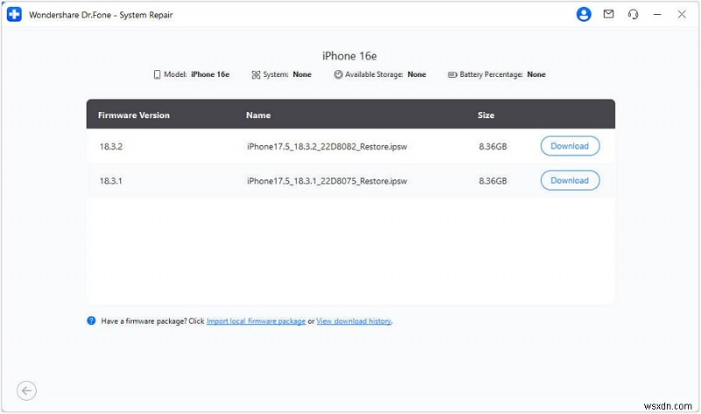Click the Model value iPhone 16e

pyautogui.click(x=210, y=74)
